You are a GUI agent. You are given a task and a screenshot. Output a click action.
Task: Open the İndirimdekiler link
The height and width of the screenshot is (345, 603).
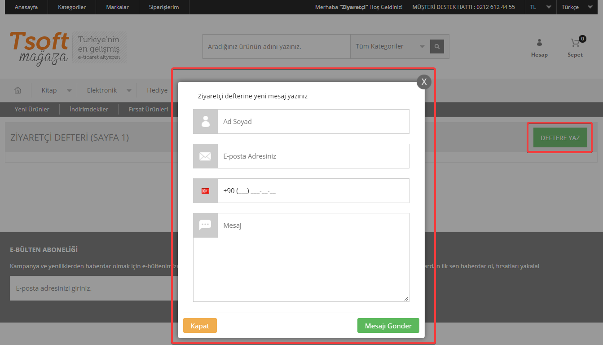[89, 109]
